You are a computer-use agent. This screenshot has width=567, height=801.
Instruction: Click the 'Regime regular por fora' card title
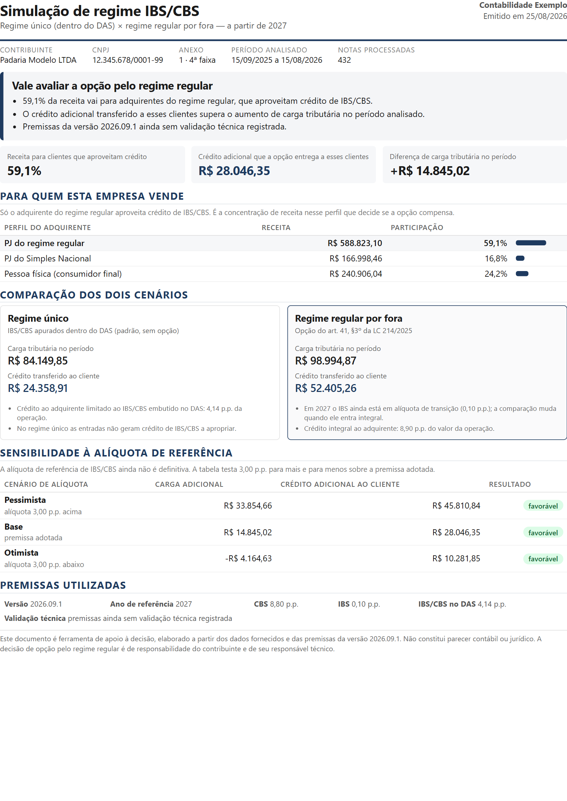348,318
